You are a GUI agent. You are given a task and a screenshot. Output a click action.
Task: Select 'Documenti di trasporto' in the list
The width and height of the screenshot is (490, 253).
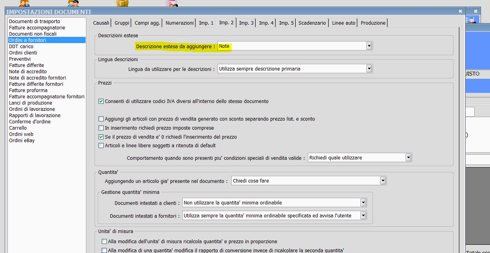[47, 22]
